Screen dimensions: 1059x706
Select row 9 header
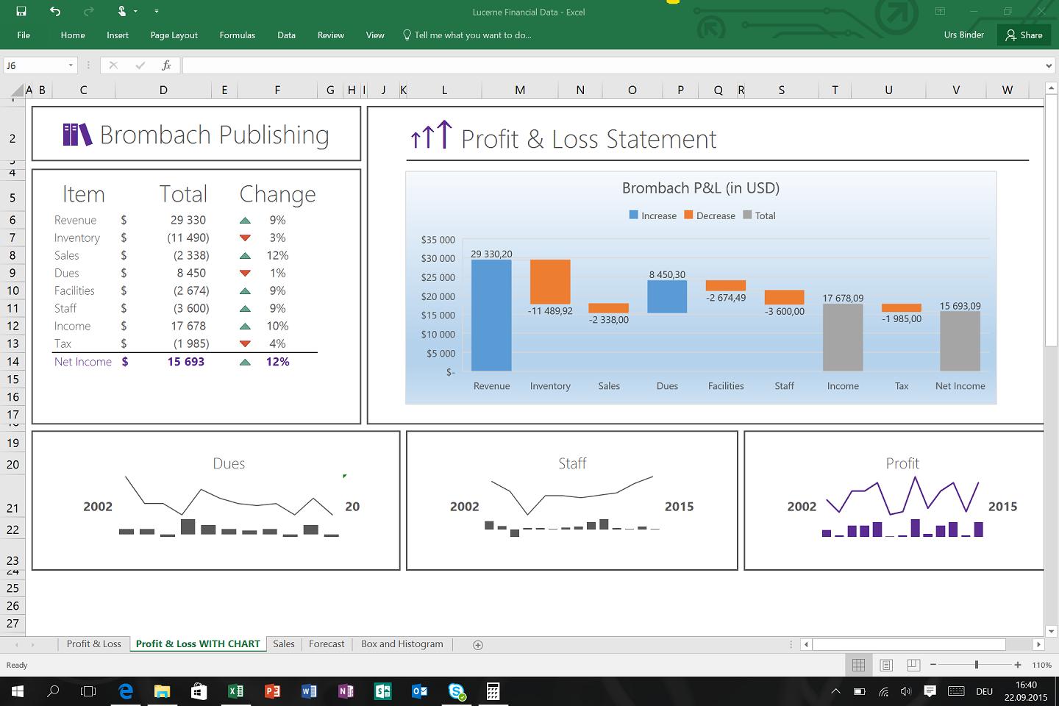point(13,273)
